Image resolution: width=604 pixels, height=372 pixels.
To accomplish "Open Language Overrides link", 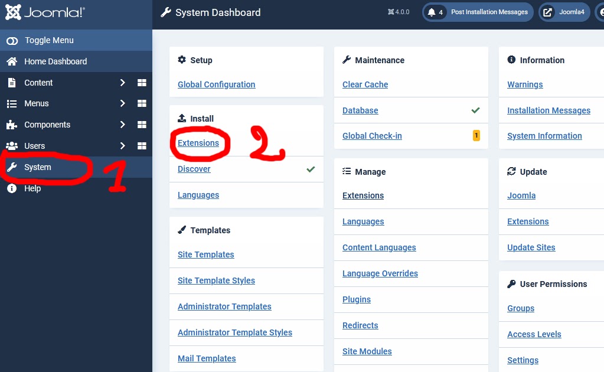I will [x=380, y=273].
